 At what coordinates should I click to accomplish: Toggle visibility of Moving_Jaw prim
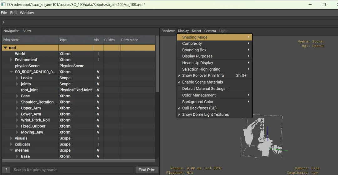tap(98, 132)
